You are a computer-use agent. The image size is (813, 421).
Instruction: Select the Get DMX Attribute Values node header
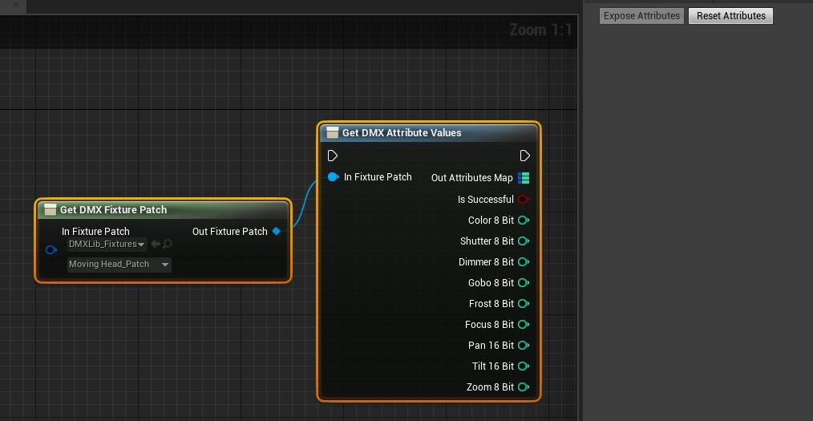(x=402, y=133)
